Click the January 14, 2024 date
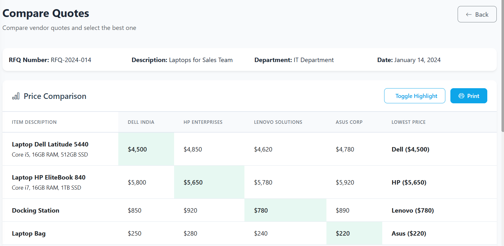This screenshot has height=246, width=504. click(417, 60)
